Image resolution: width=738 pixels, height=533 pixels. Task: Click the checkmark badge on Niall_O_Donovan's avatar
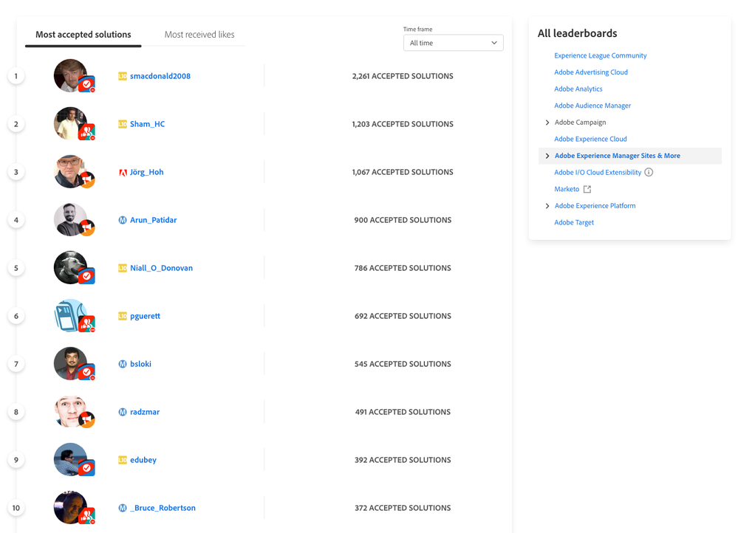86,276
